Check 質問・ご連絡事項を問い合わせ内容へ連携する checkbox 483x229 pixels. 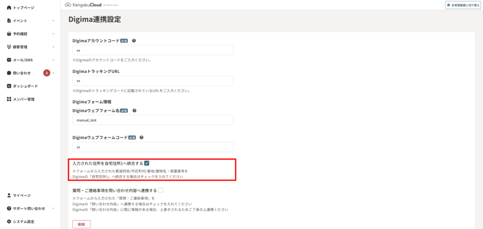coord(160,190)
